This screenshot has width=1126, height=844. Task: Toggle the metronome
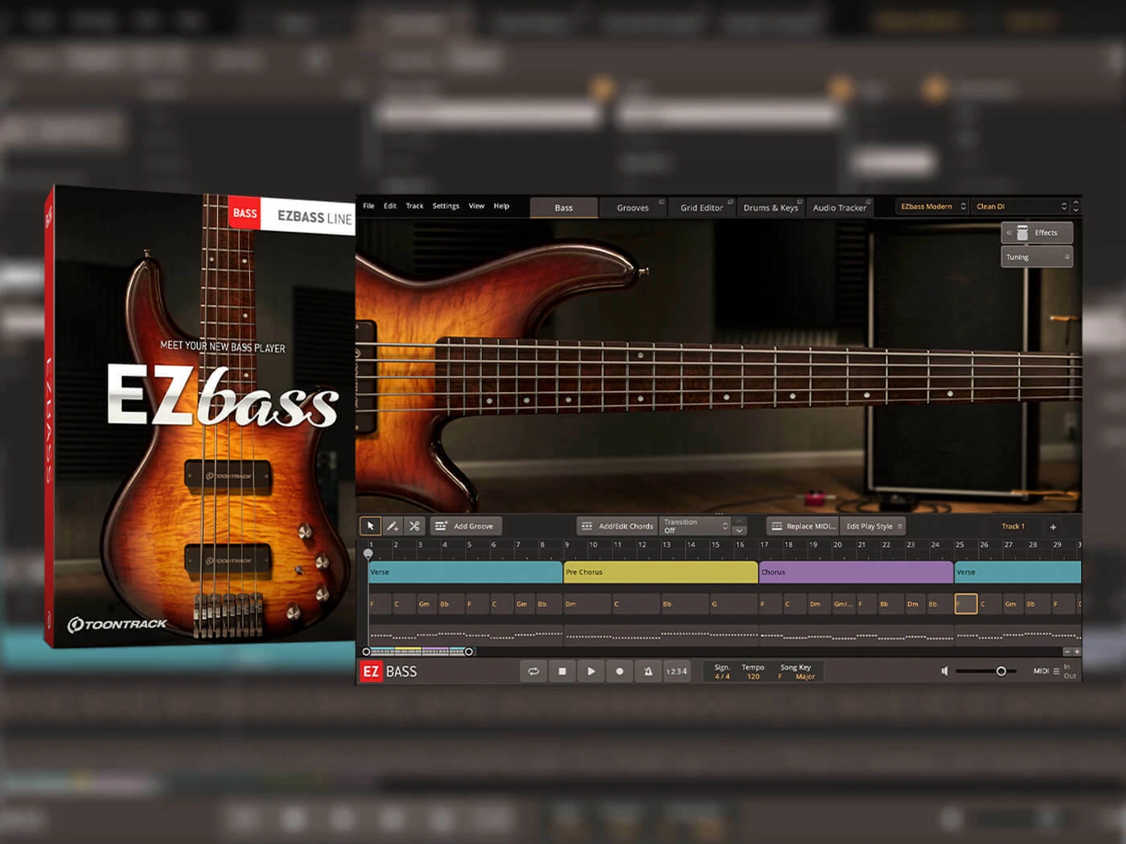coord(648,671)
